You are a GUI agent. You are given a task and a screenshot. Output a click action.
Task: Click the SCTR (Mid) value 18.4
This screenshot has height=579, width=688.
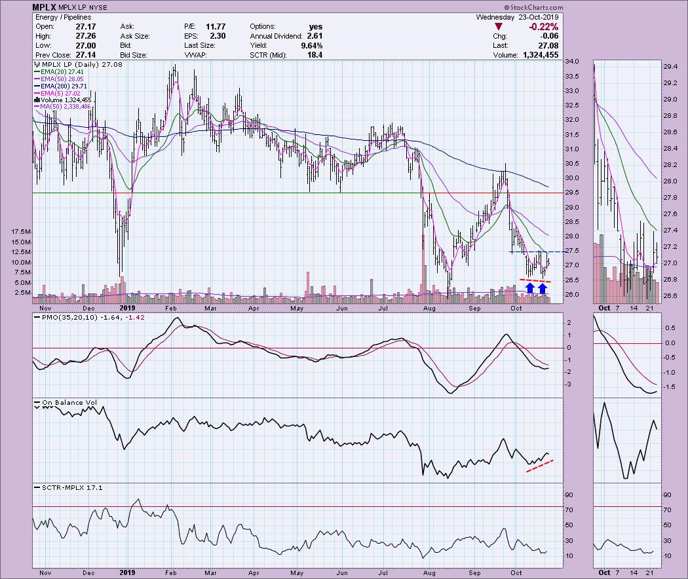click(x=315, y=55)
